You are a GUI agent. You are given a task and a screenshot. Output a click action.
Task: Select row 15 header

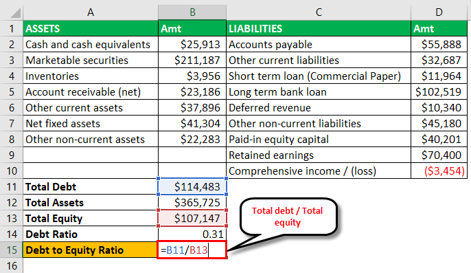coord(12,250)
